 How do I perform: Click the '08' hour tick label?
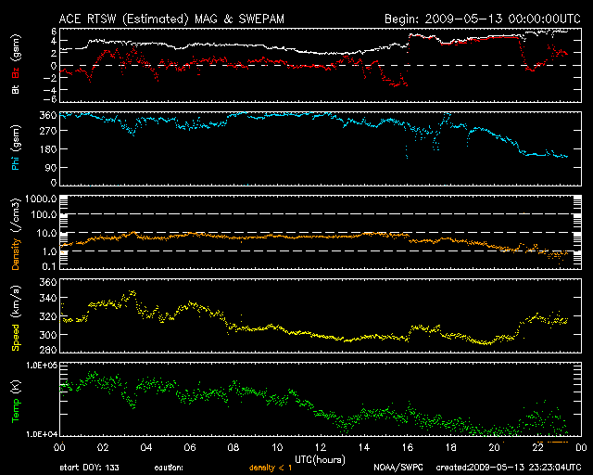(233, 447)
